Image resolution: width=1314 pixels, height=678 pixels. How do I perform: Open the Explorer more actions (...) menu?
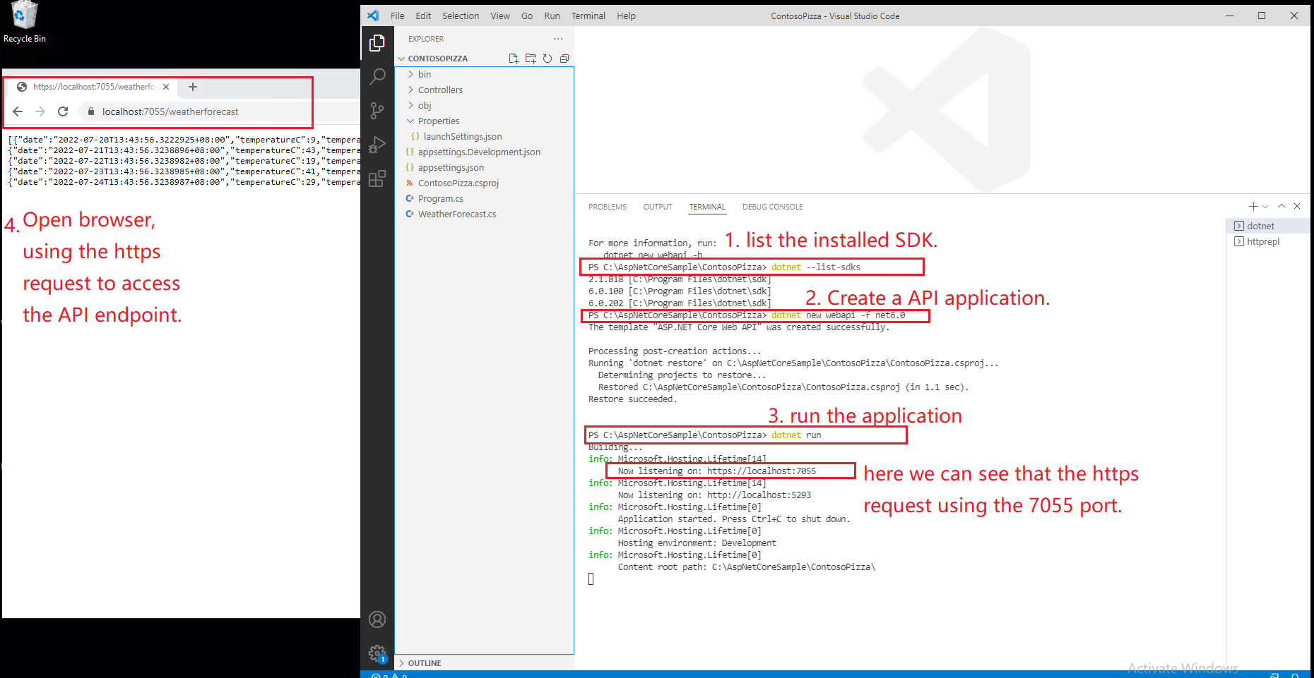point(558,39)
